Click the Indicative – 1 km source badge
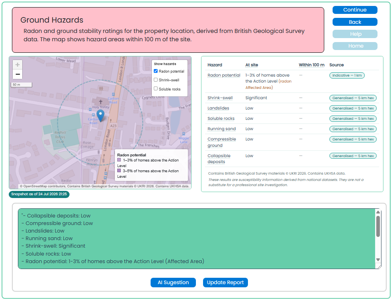The height and width of the screenshot is (300, 391). coord(347,75)
